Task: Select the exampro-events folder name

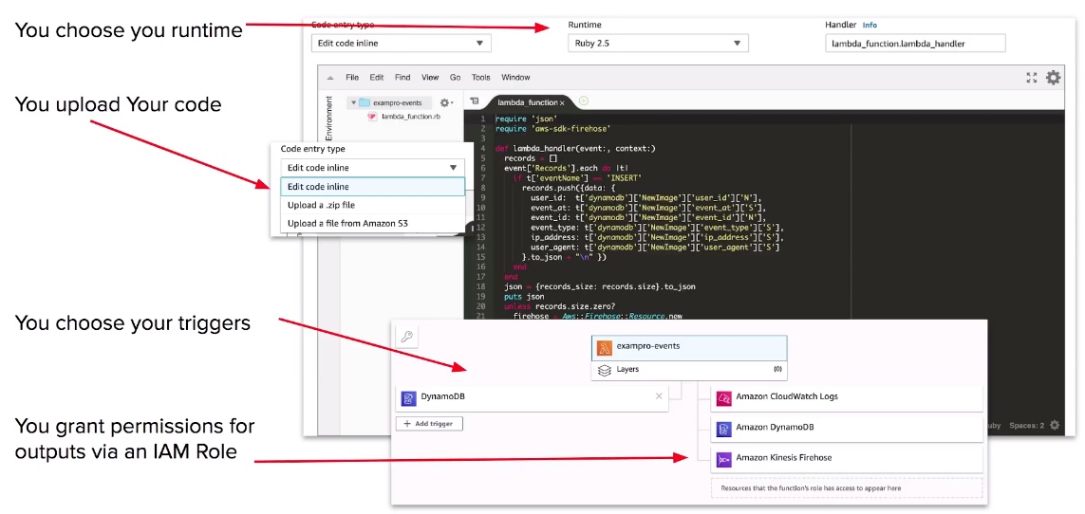Action: [397, 103]
